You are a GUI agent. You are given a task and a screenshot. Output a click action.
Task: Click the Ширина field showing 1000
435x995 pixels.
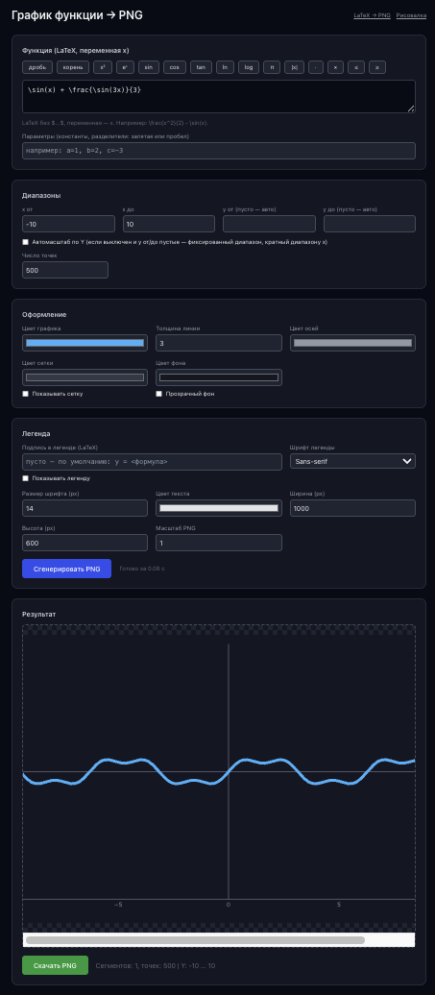coord(352,508)
